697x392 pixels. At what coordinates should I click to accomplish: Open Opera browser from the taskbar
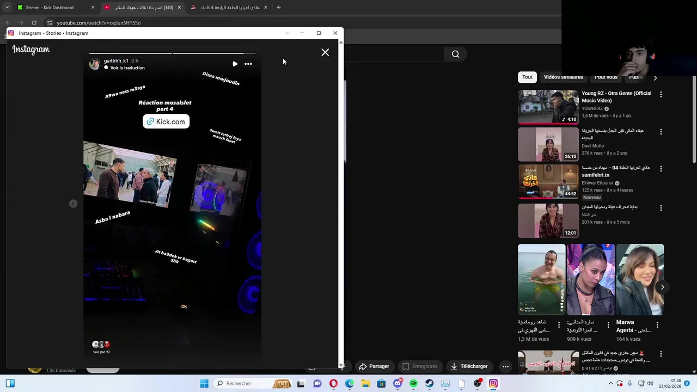click(x=333, y=384)
